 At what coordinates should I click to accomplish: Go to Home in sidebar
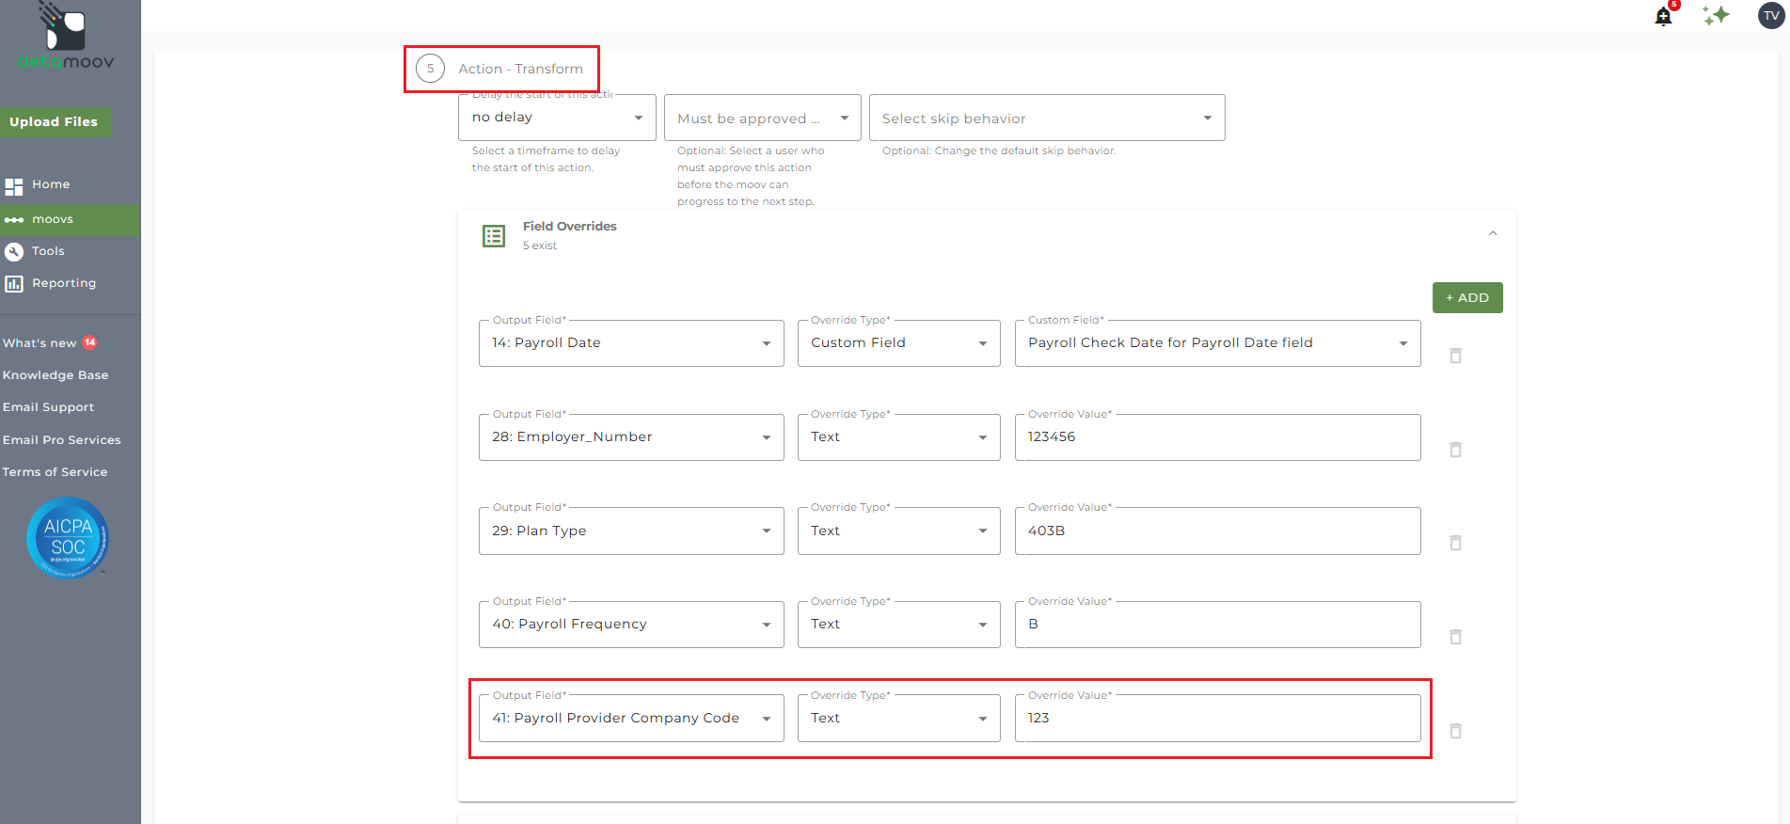click(51, 184)
